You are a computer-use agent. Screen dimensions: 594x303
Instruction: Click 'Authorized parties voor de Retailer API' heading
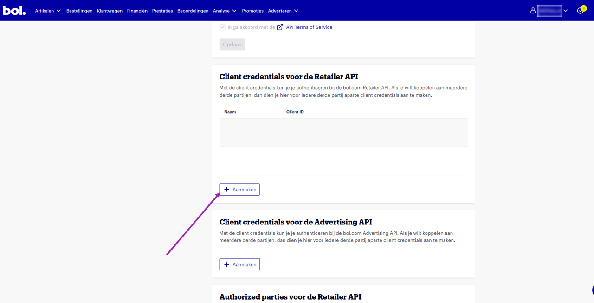(x=290, y=297)
